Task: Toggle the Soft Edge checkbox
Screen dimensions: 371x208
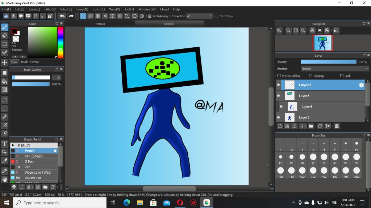Action: 217,16
